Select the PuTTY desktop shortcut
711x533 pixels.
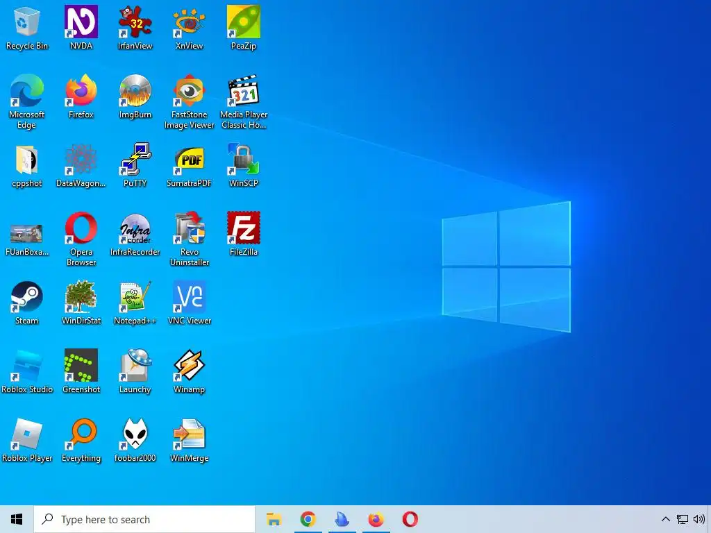click(x=135, y=166)
